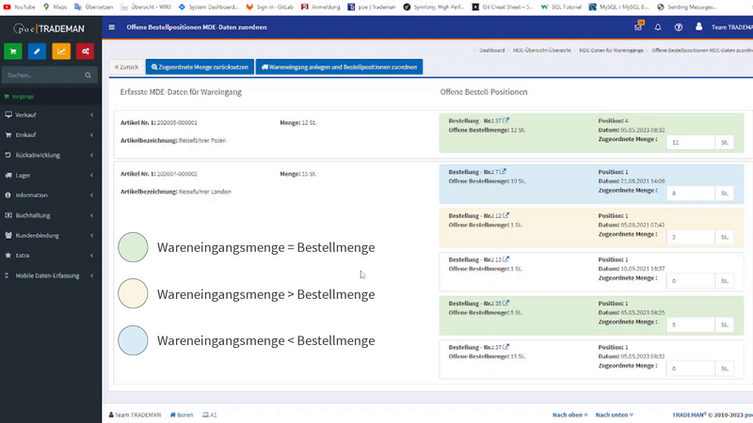The height and width of the screenshot is (423, 753).
Task: Open the mail inbox icon in header
Action: 638,27
